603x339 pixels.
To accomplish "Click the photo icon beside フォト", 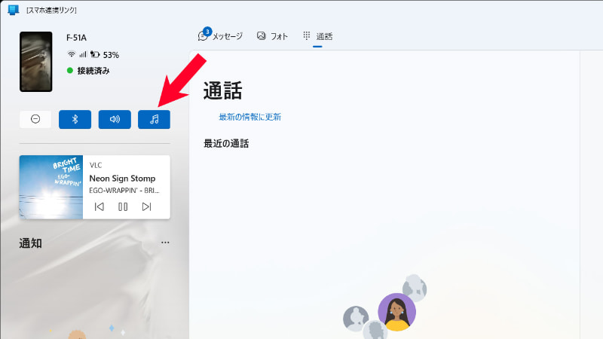I will click(261, 35).
